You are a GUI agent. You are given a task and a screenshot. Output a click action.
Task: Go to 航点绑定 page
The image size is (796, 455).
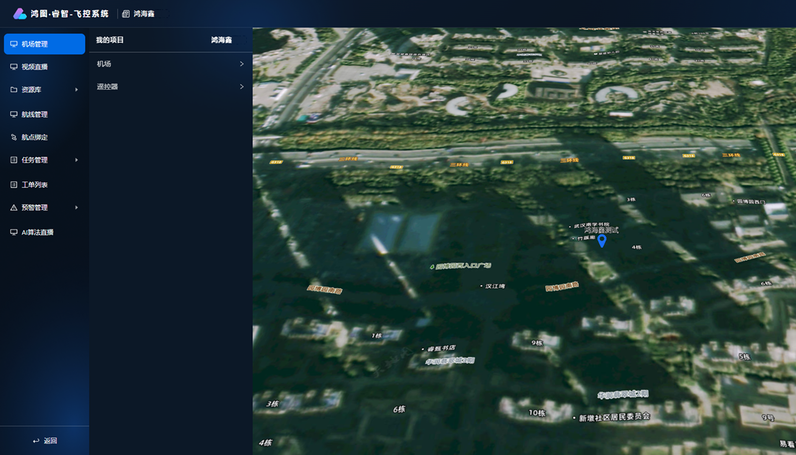(x=44, y=137)
